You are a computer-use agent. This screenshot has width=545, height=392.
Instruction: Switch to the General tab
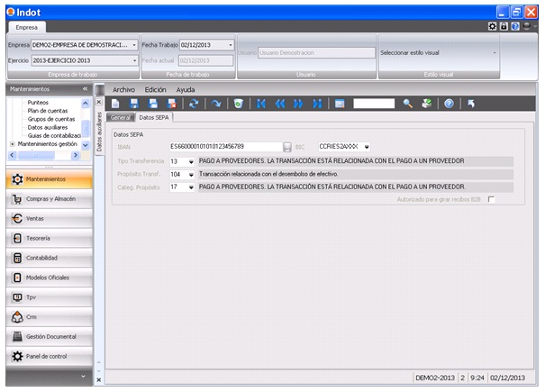click(121, 117)
